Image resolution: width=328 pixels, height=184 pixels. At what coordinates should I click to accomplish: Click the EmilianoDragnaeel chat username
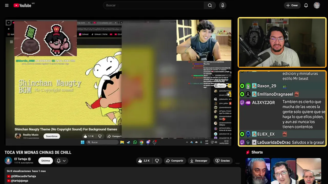(x=275, y=94)
